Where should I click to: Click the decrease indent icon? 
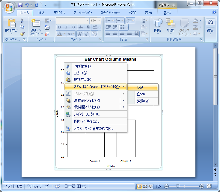[x=108, y=27]
